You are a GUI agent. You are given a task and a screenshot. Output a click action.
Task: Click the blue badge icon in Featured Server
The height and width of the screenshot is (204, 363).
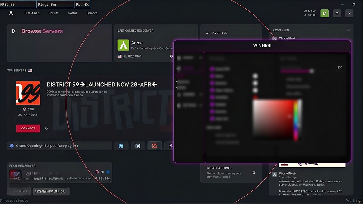pos(108,172)
